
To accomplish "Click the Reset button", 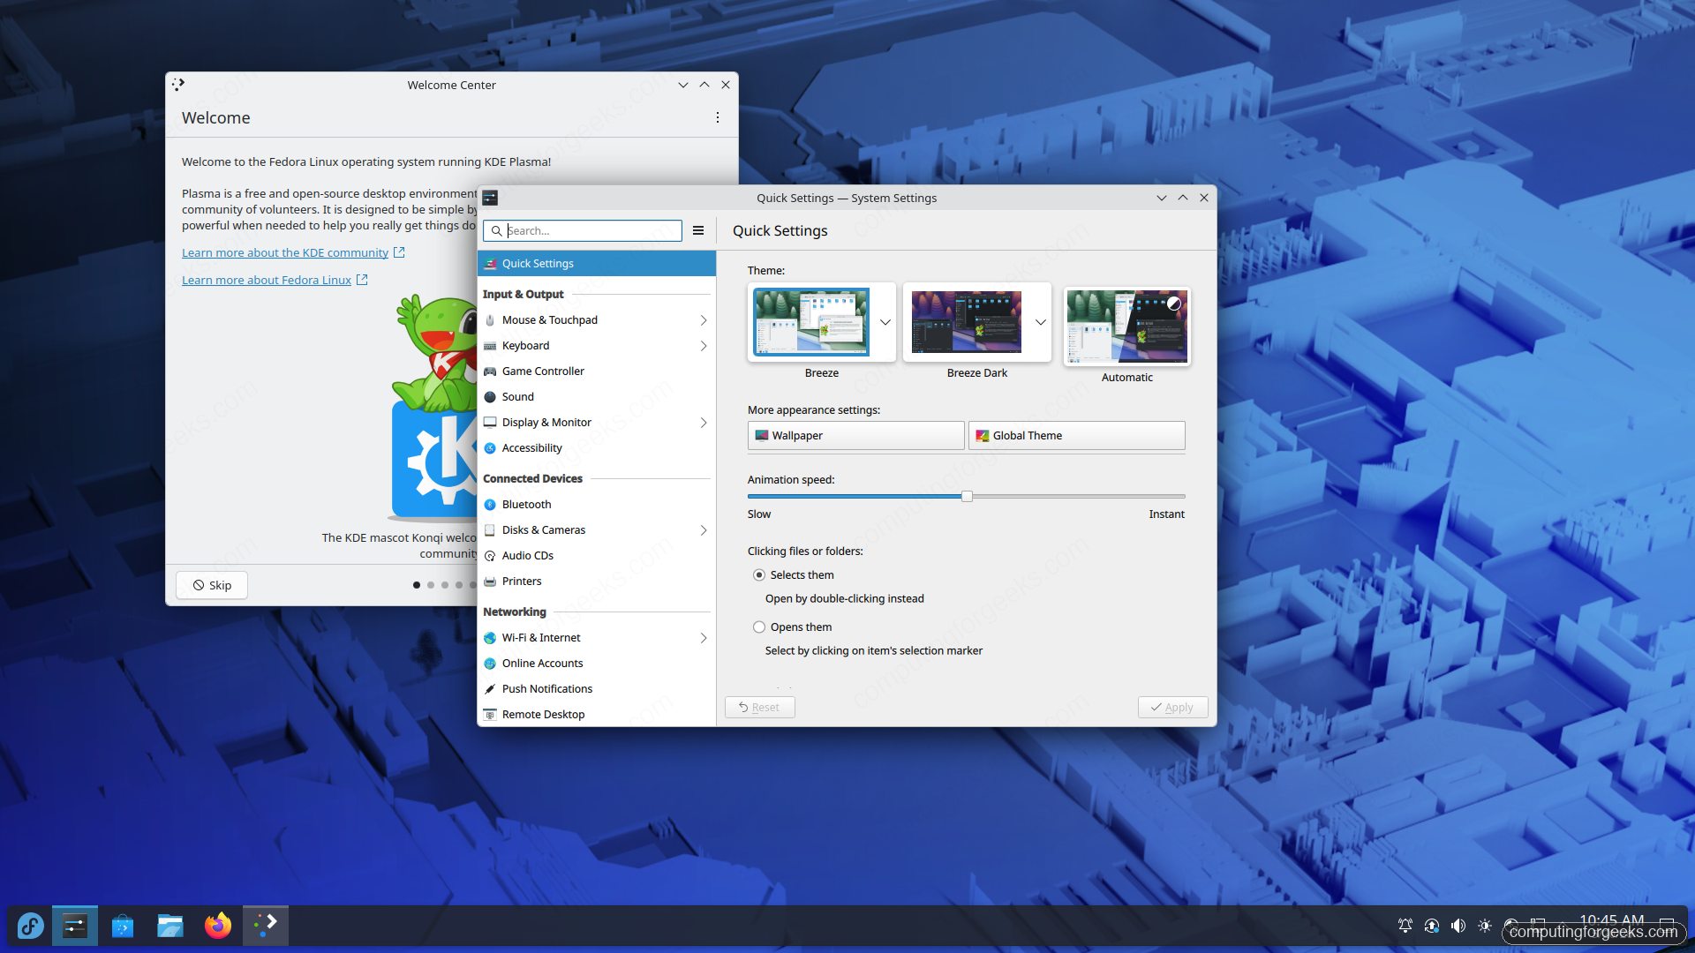I will 759,708.
